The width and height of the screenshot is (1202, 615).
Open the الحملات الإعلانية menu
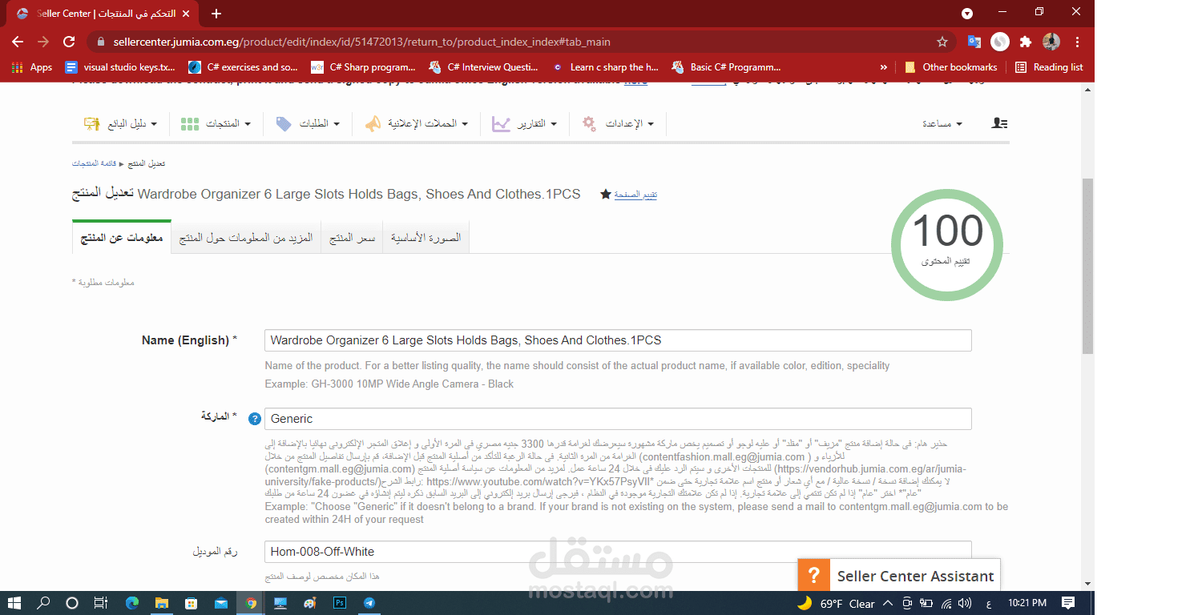pos(416,124)
